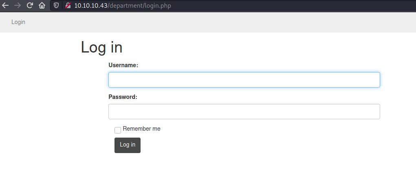
Task: Click the empty address bar space after the URL
Action: click(285, 6)
